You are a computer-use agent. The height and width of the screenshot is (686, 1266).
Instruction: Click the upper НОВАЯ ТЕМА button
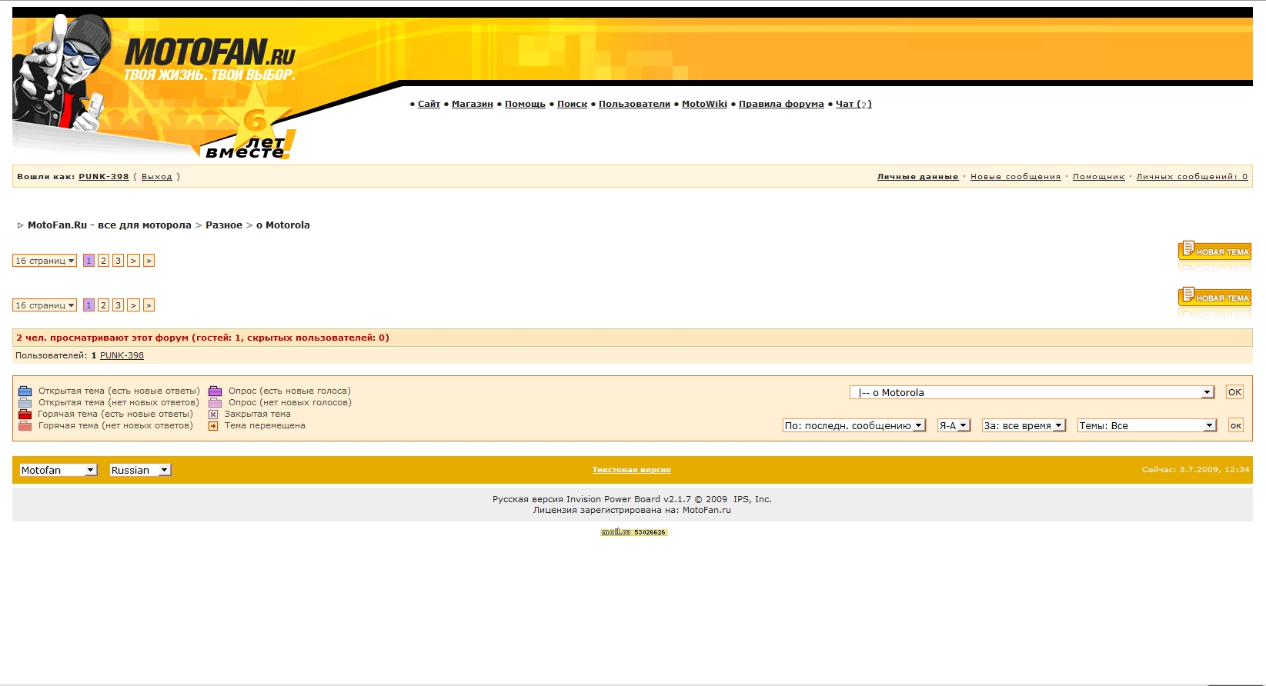point(1214,251)
